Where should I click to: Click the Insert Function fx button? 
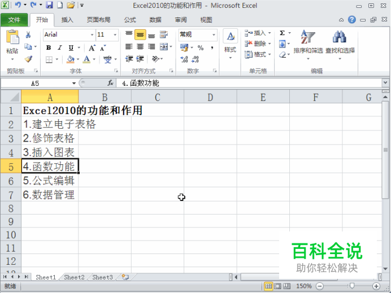(111, 83)
